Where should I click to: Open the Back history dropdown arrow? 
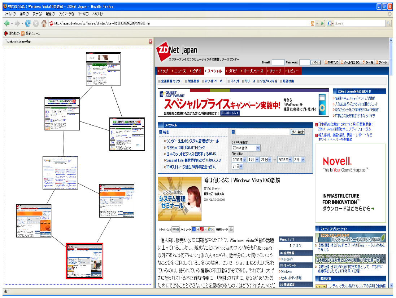pyautogui.click(x=12, y=24)
